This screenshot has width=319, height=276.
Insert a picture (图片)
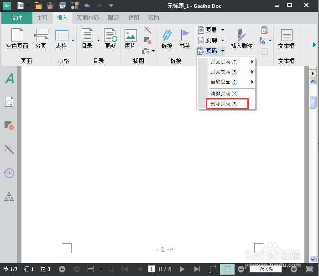pyautogui.click(x=131, y=39)
